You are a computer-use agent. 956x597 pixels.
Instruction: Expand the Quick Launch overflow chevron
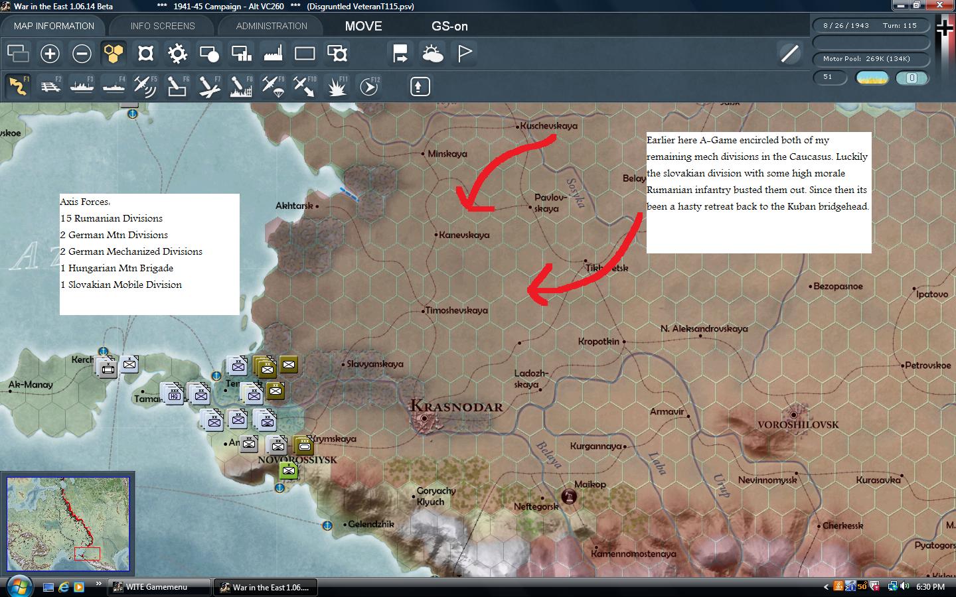click(x=99, y=584)
